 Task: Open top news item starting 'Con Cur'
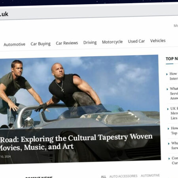175,161
